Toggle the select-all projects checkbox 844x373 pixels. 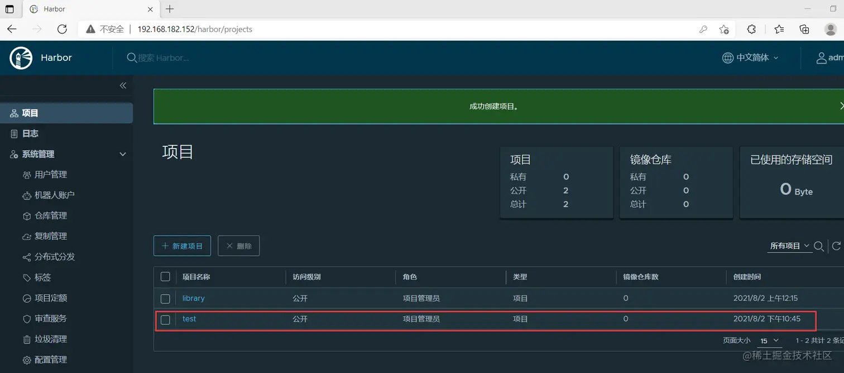[165, 276]
